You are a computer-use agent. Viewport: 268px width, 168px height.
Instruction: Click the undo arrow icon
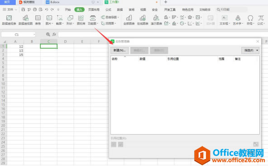47,9
